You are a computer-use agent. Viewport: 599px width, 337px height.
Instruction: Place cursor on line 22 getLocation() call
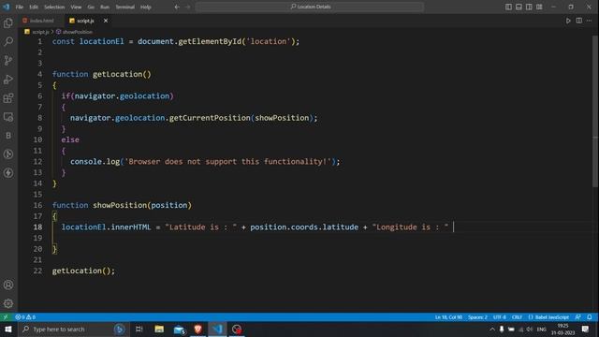83,271
